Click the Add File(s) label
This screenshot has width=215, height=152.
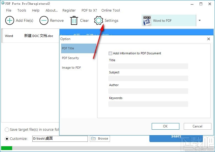tap(25, 20)
